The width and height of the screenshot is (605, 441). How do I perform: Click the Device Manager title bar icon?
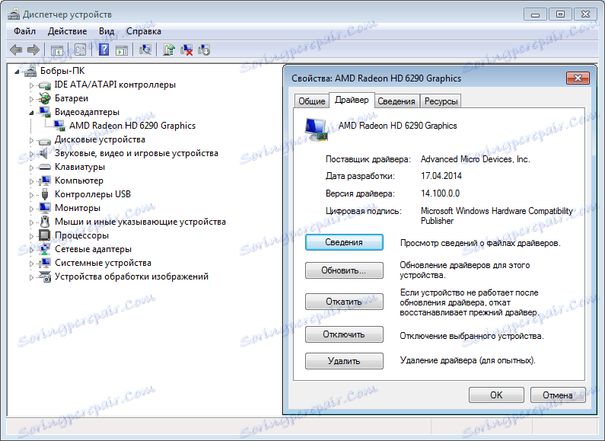[14, 14]
